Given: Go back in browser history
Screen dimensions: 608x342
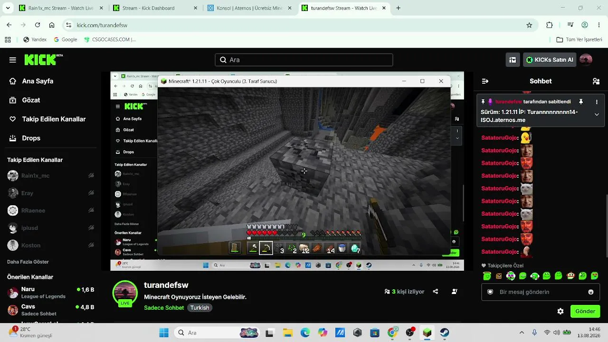Looking at the screenshot, I should tap(9, 25).
